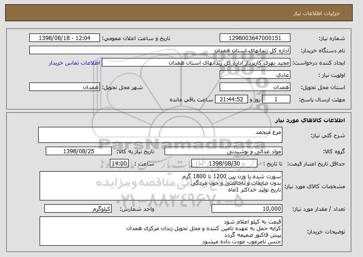Image resolution: width=363 pixels, height=257 pixels.
Task: Click the جزئیات اطلاعات نیاز header title
Action: click(x=316, y=13)
